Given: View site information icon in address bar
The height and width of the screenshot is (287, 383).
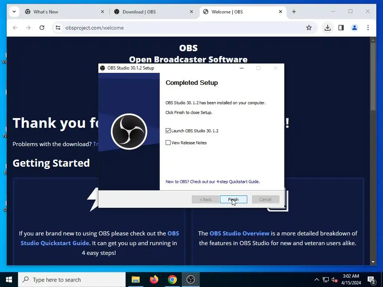Looking at the screenshot, I should (58, 28).
